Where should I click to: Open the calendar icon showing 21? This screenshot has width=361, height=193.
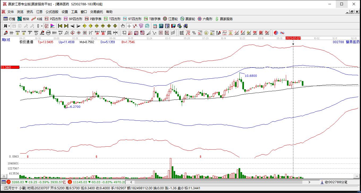pos(155,26)
